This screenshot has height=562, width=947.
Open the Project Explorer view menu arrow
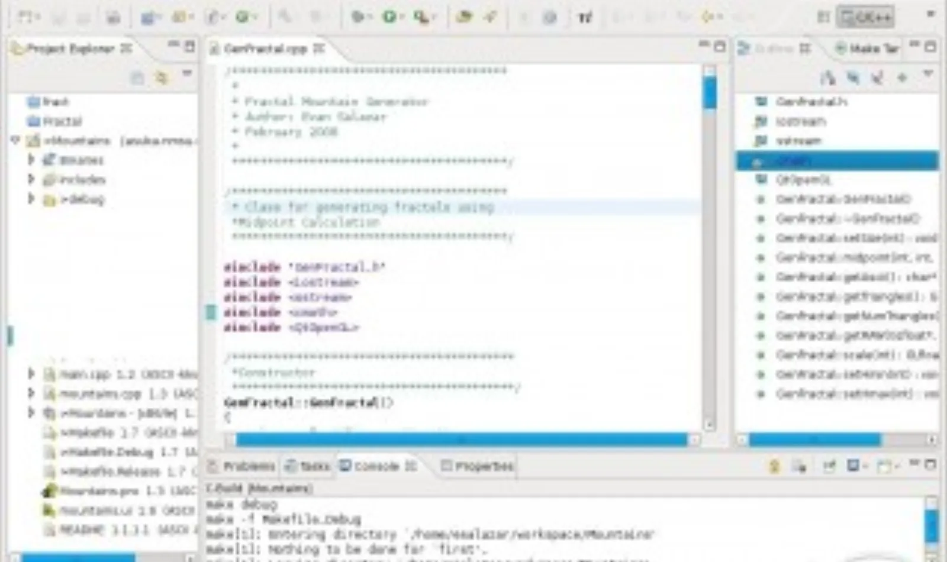coord(187,75)
